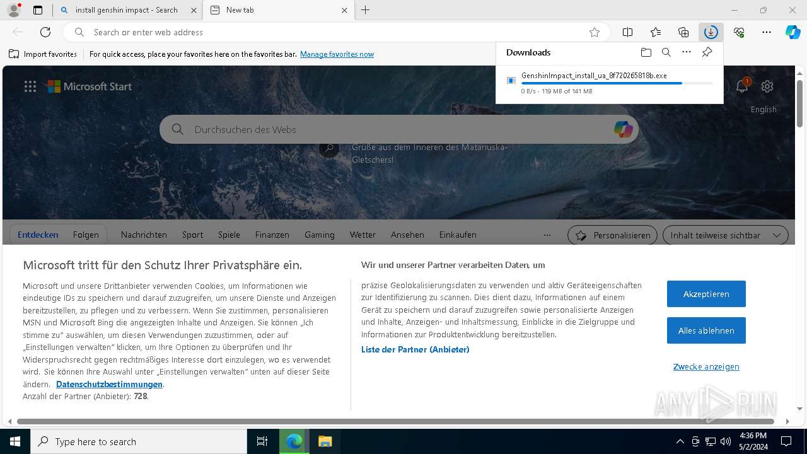Image resolution: width=807 pixels, height=454 pixels.
Task: Open Gaming category
Action: point(320,235)
